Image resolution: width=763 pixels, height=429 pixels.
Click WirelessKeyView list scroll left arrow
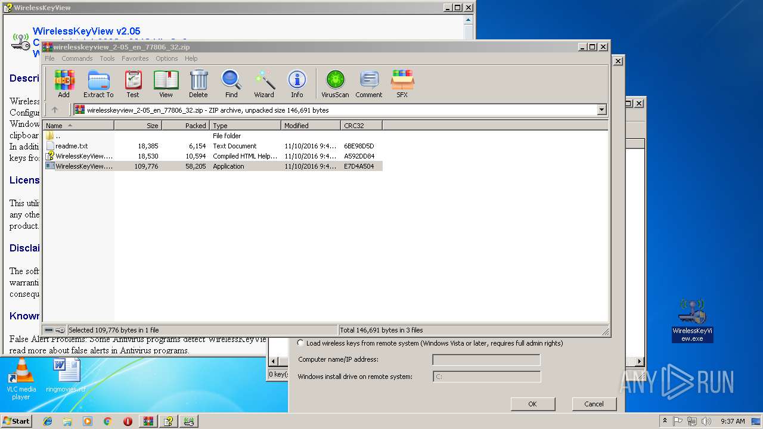coord(274,361)
